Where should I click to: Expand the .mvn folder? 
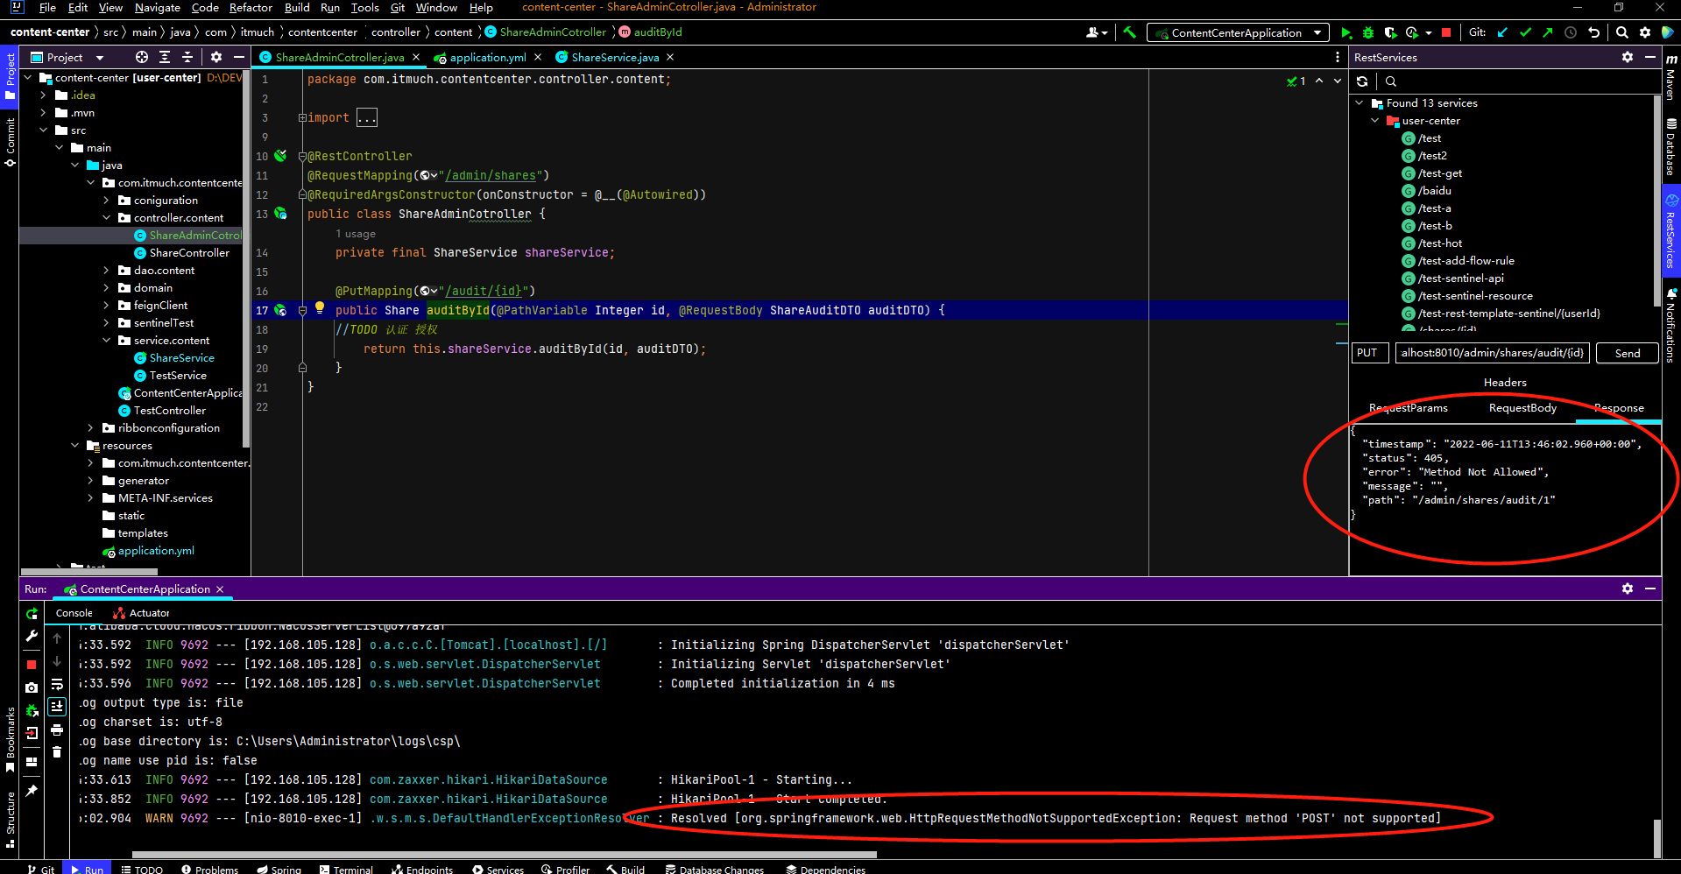pos(43,113)
